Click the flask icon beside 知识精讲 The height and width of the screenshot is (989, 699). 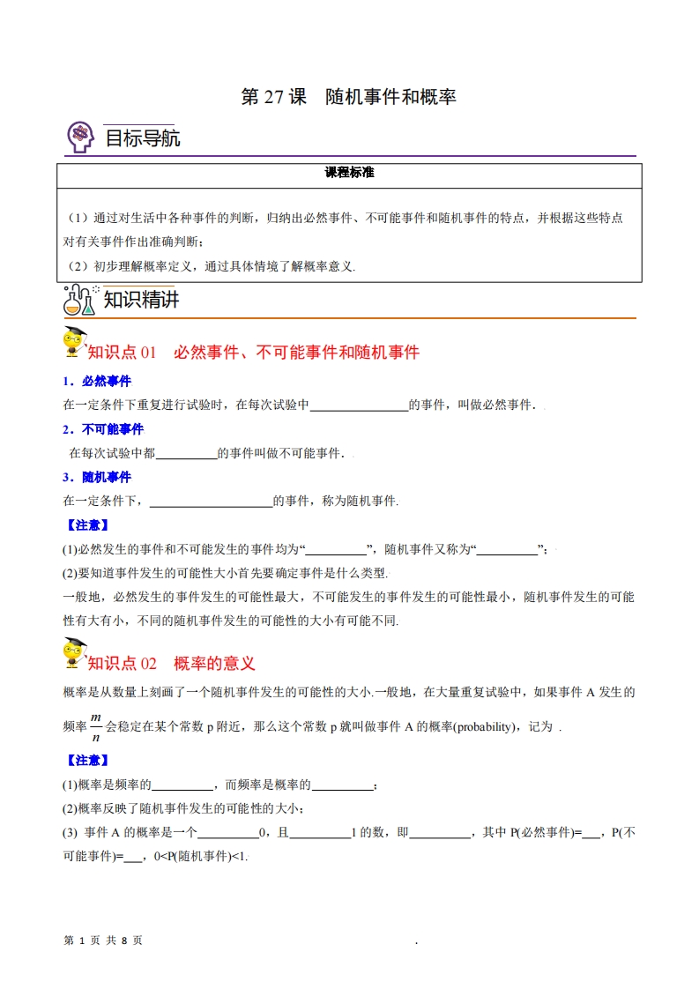coord(78,300)
